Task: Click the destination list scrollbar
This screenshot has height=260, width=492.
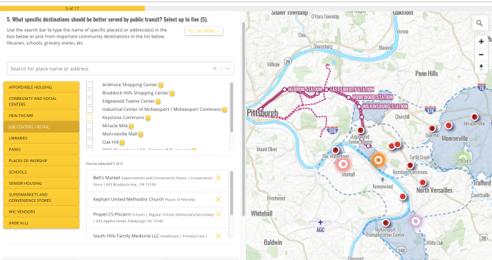Action: 232,107
